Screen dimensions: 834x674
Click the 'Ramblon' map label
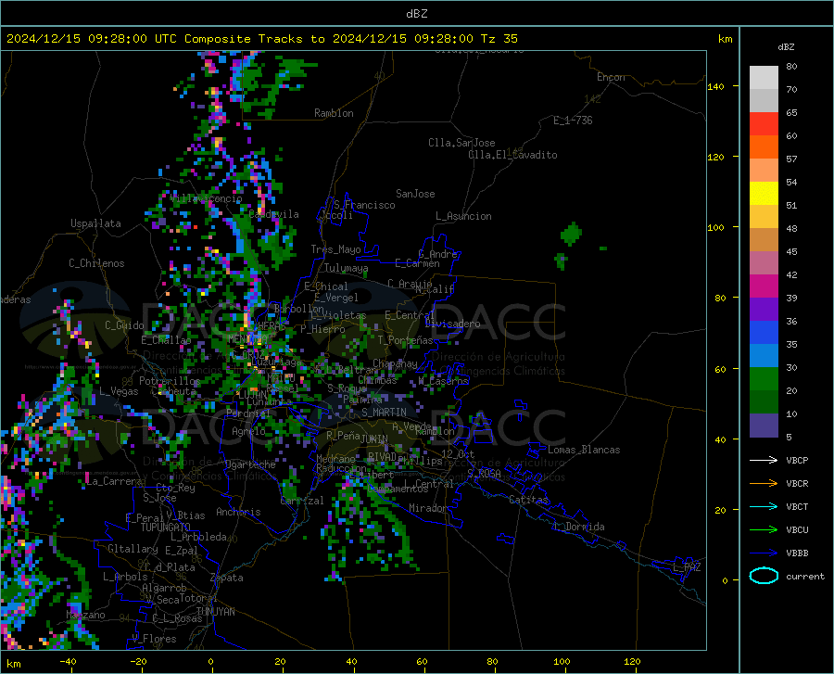[x=334, y=113]
